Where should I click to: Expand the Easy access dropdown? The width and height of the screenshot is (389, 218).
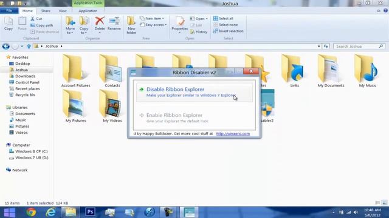153,25
